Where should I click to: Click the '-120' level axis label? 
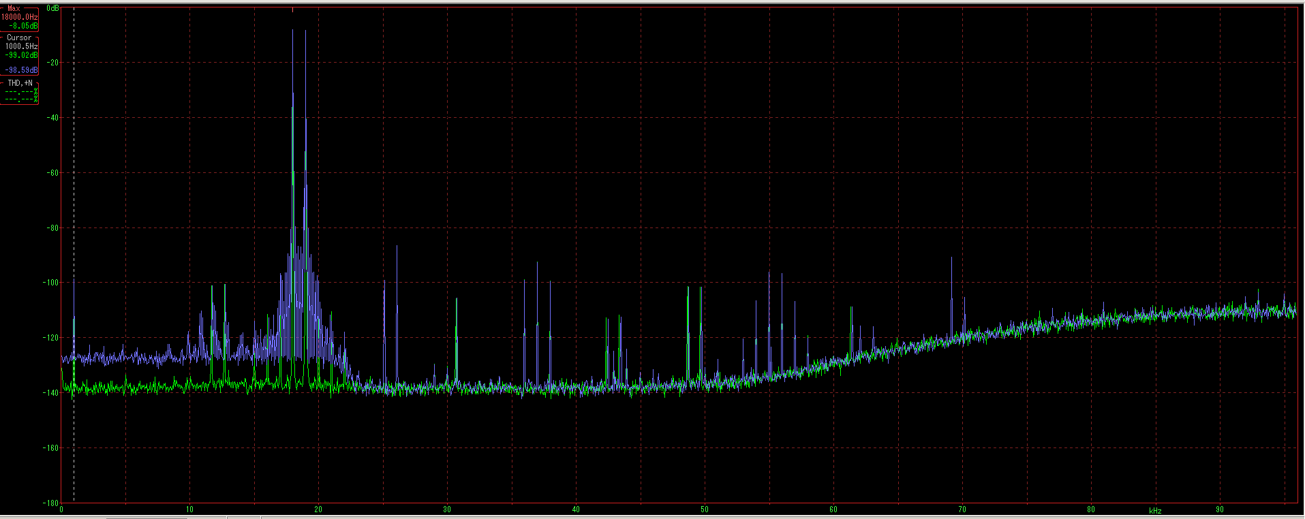[x=50, y=338]
